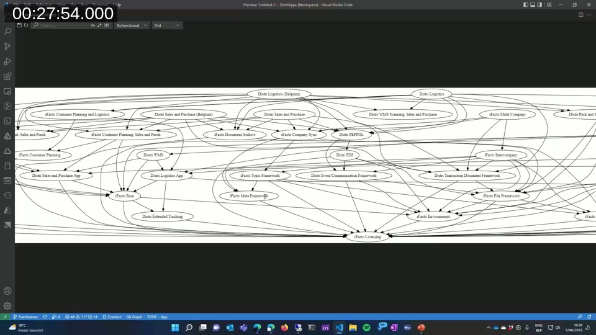
Task: Open the taskbar clock and date
Action: point(574,328)
